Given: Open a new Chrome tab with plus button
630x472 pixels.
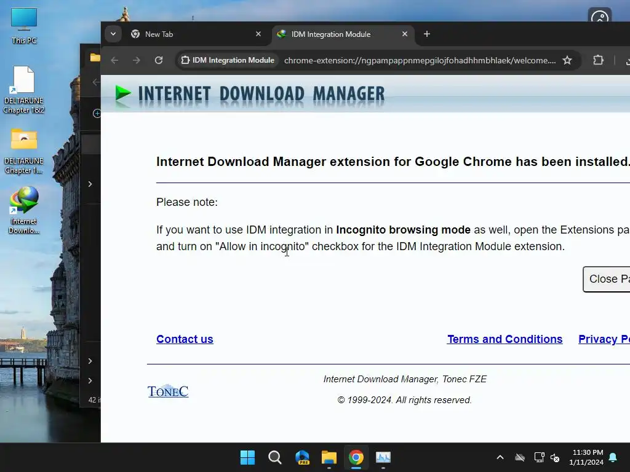Looking at the screenshot, I should pos(427,34).
